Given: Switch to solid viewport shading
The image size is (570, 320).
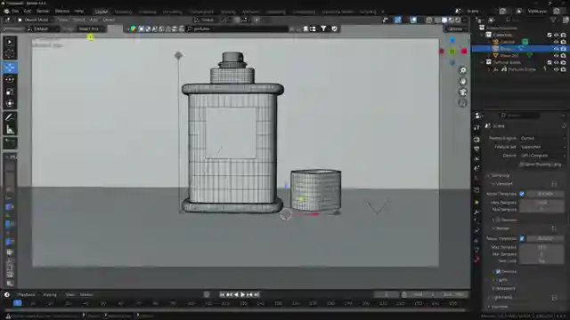Looking at the screenshot, I should tap(444, 20).
